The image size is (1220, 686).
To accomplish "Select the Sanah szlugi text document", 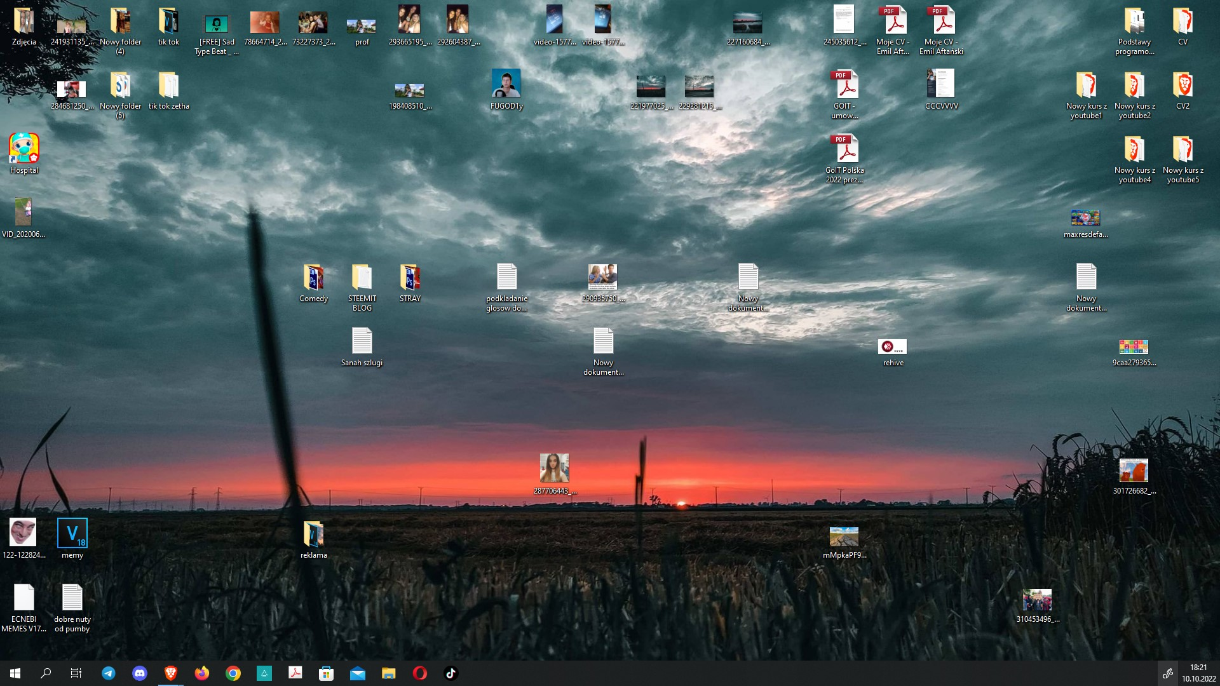I will [x=362, y=342].
